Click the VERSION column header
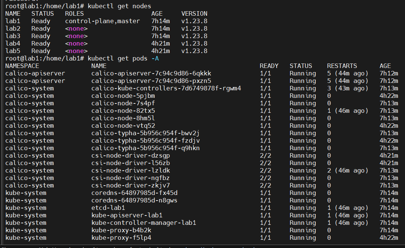 194,13
